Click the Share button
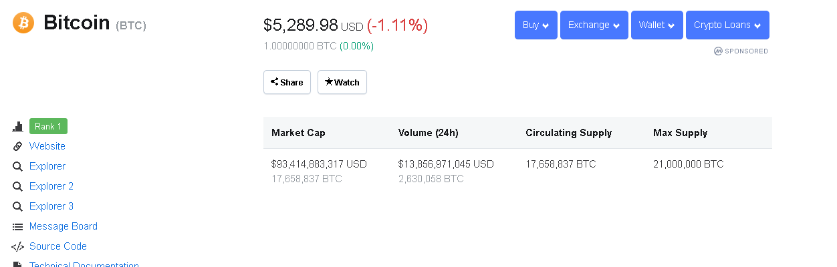Viewport: 837px width, 267px height. [x=287, y=82]
